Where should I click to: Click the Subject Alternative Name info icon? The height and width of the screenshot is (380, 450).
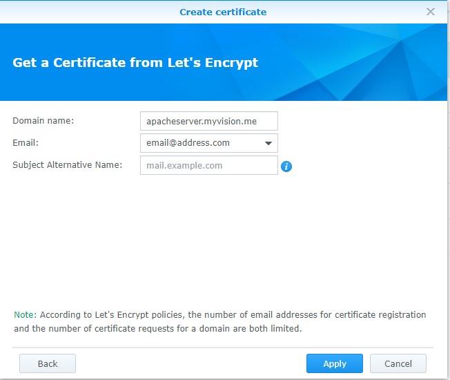click(286, 167)
